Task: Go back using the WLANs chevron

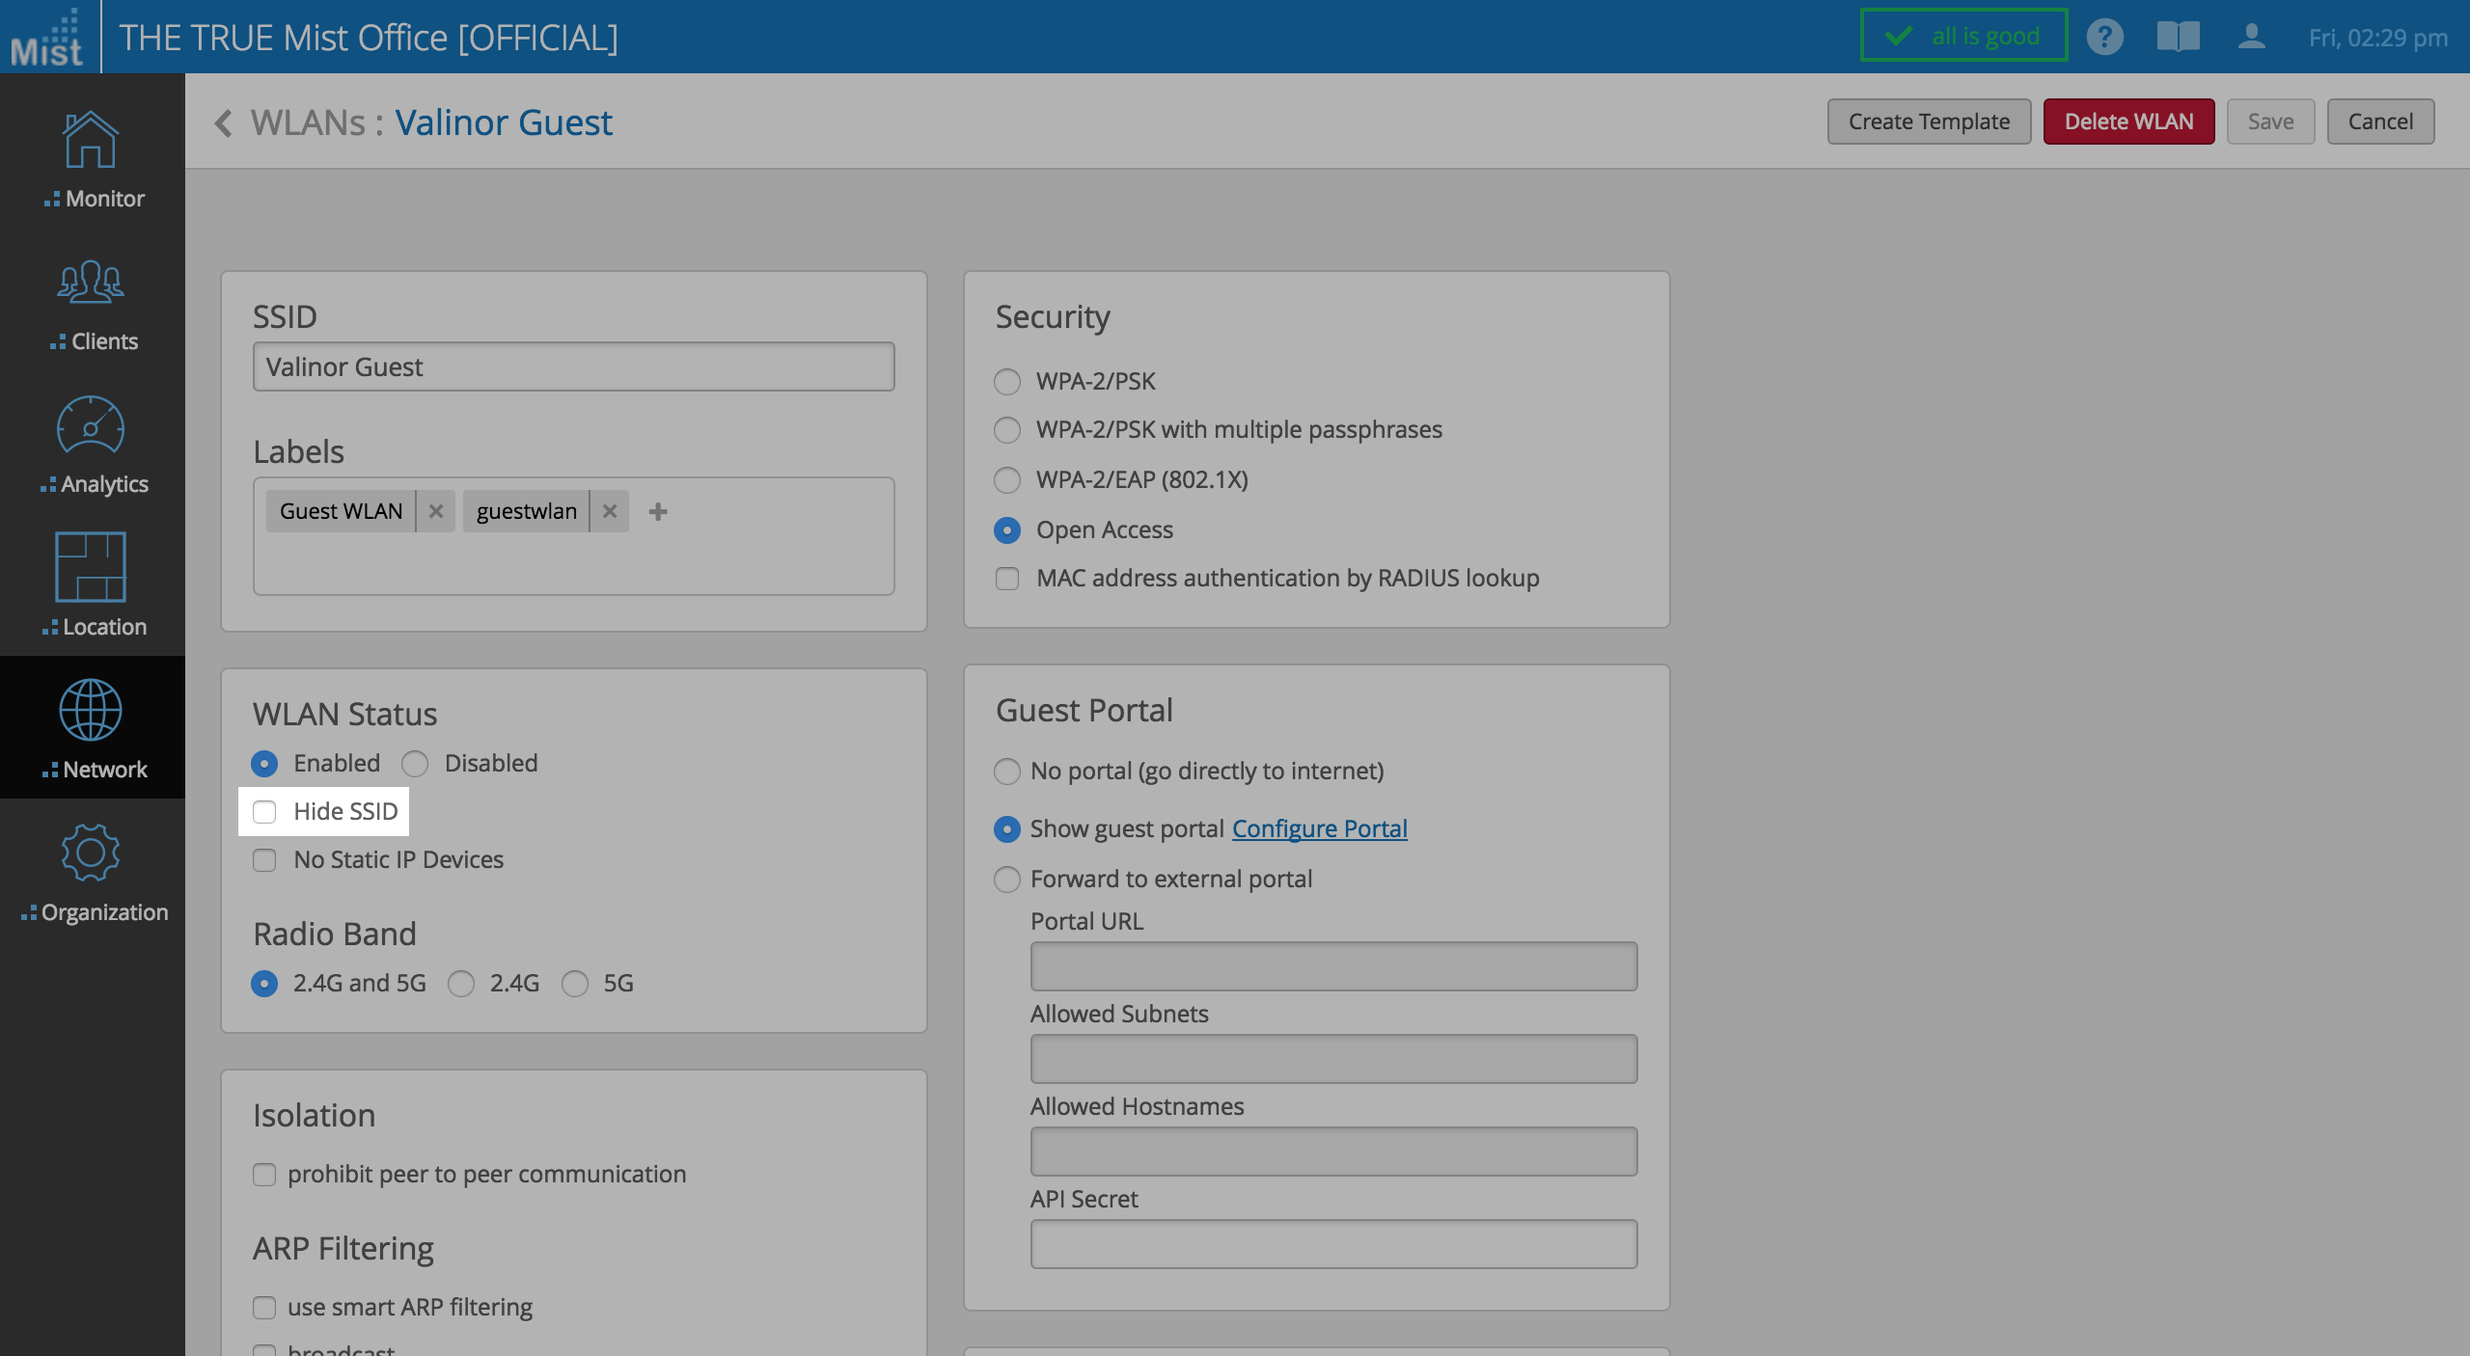Action: click(224, 123)
